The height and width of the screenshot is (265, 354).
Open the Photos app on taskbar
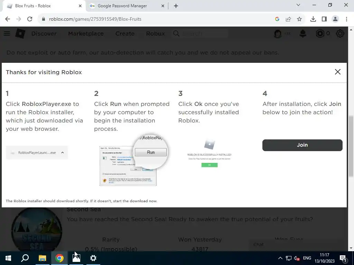[x=76, y=258]
